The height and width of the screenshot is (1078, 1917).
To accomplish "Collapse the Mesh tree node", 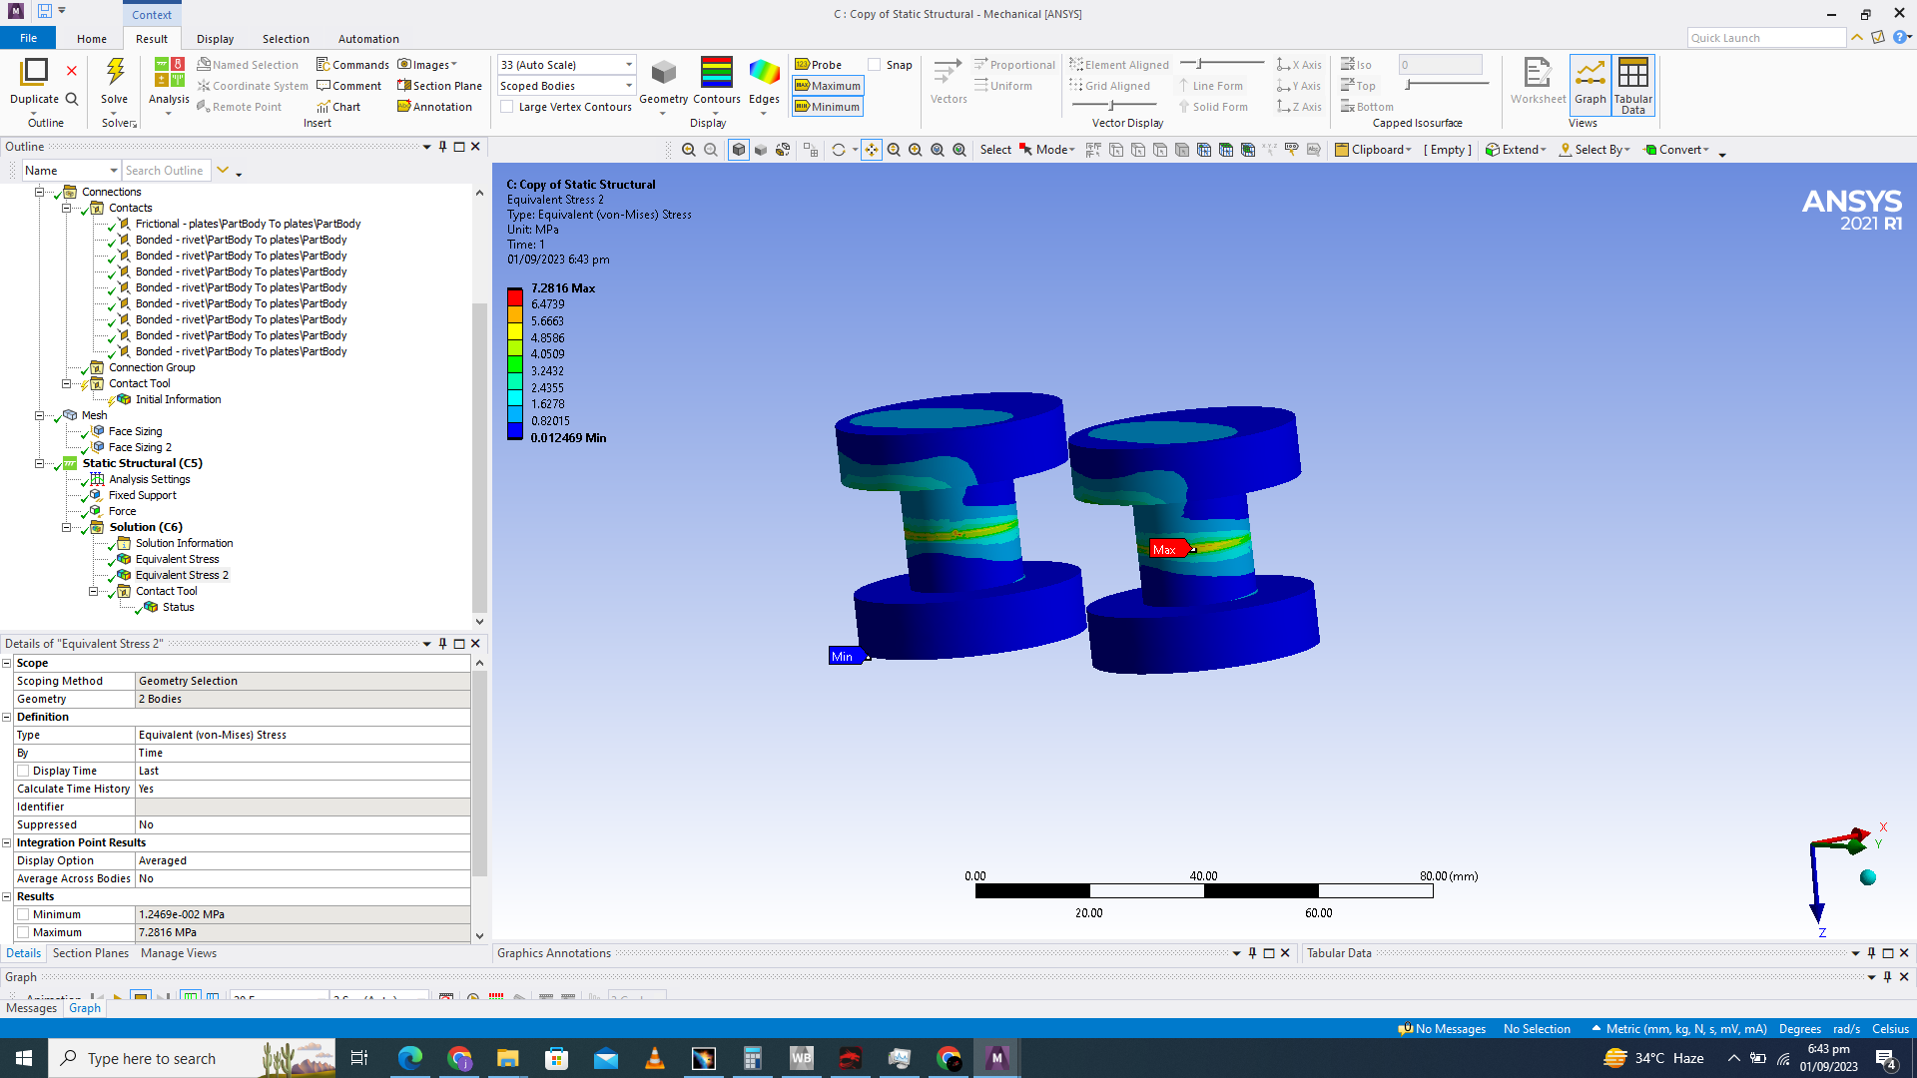I will tap(40, 415).
